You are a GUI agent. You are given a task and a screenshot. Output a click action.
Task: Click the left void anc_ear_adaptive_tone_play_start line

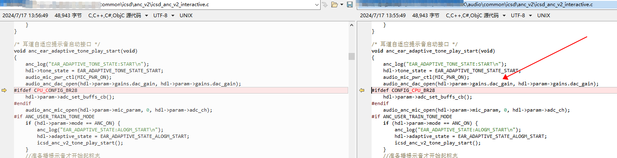pos(76,51)
